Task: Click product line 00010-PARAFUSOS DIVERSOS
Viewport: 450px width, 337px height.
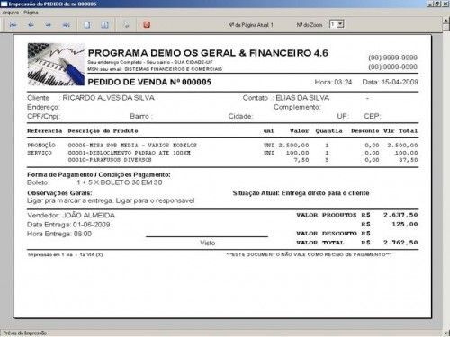Action: point(110,160)
